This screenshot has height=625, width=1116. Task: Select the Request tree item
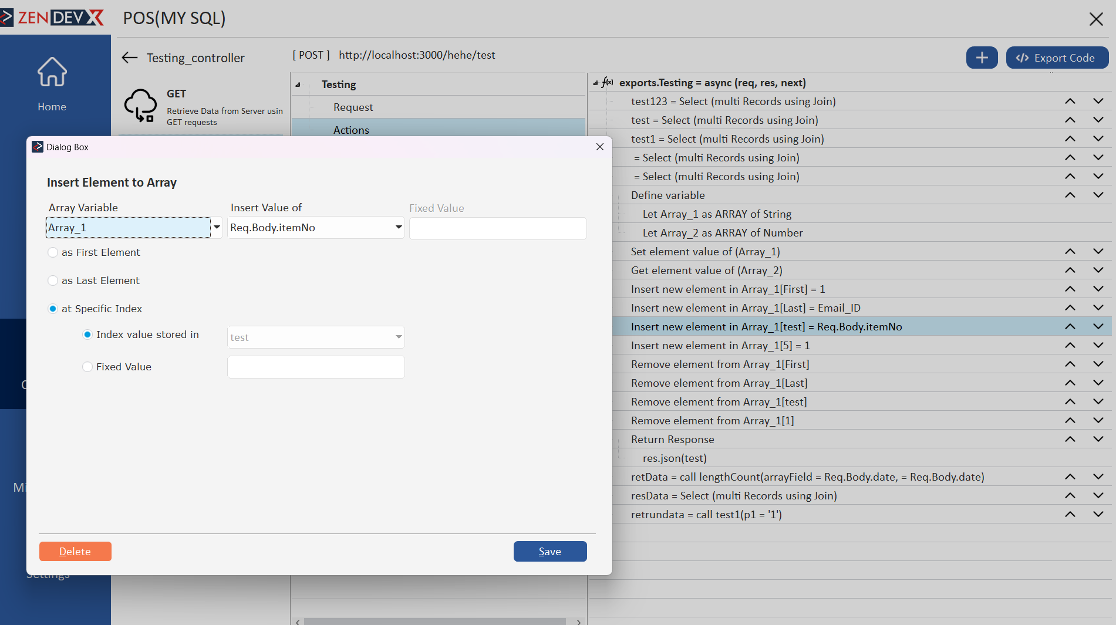point(353,107)
